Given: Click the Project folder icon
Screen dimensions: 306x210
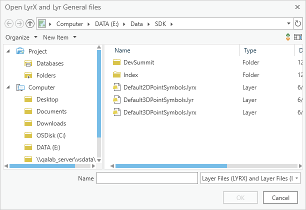Looking at the screenshot, I should pyautogui.click(x=20, y=51).
